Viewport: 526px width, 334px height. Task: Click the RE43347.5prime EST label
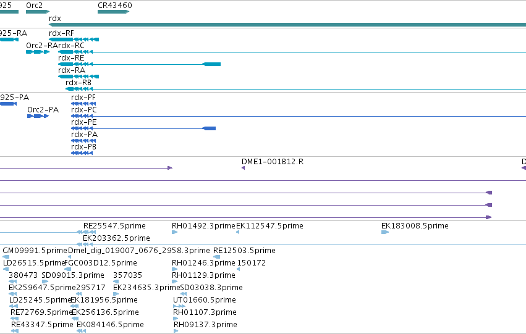tap(42, 325)
